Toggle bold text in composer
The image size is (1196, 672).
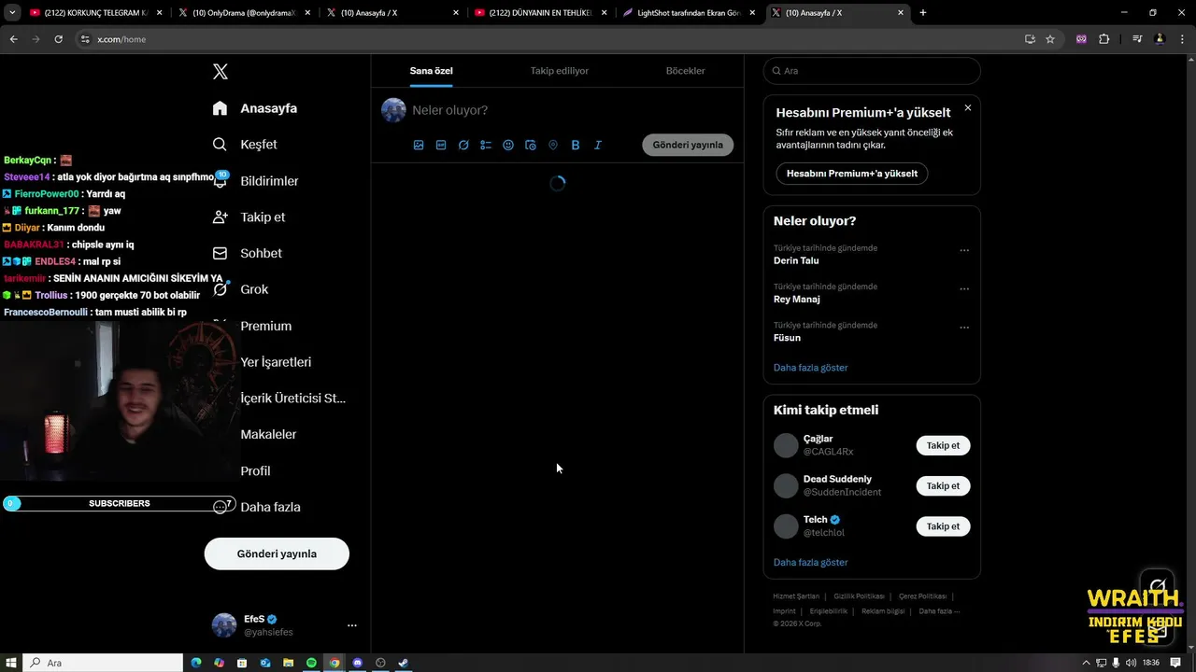coord(576,145)
